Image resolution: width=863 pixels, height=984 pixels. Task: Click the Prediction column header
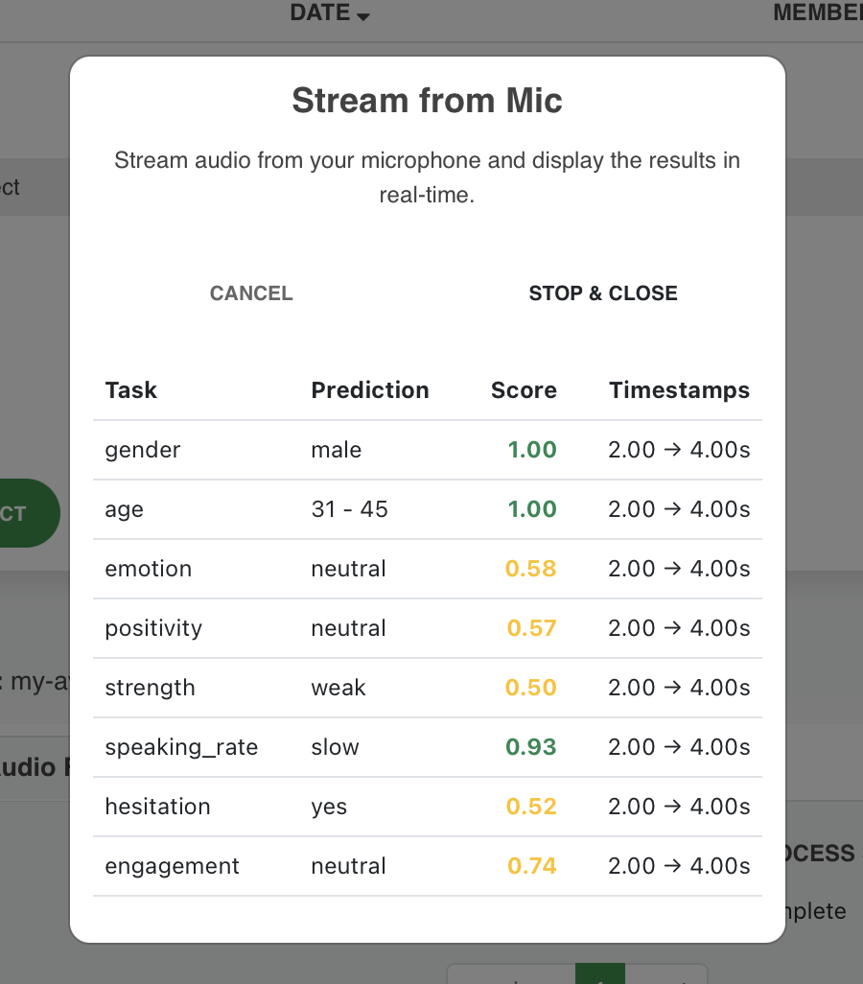coord(370,390)
